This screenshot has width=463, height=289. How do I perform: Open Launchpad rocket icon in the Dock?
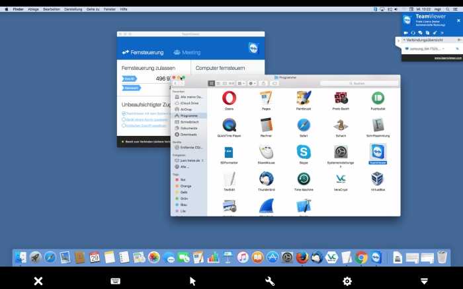pyautogui.click(x=36, y=257)
